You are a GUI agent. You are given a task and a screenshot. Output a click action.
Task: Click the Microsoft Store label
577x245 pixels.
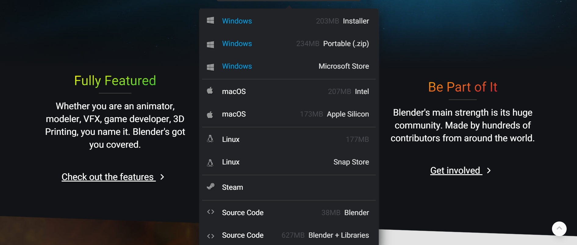[344, 66]
